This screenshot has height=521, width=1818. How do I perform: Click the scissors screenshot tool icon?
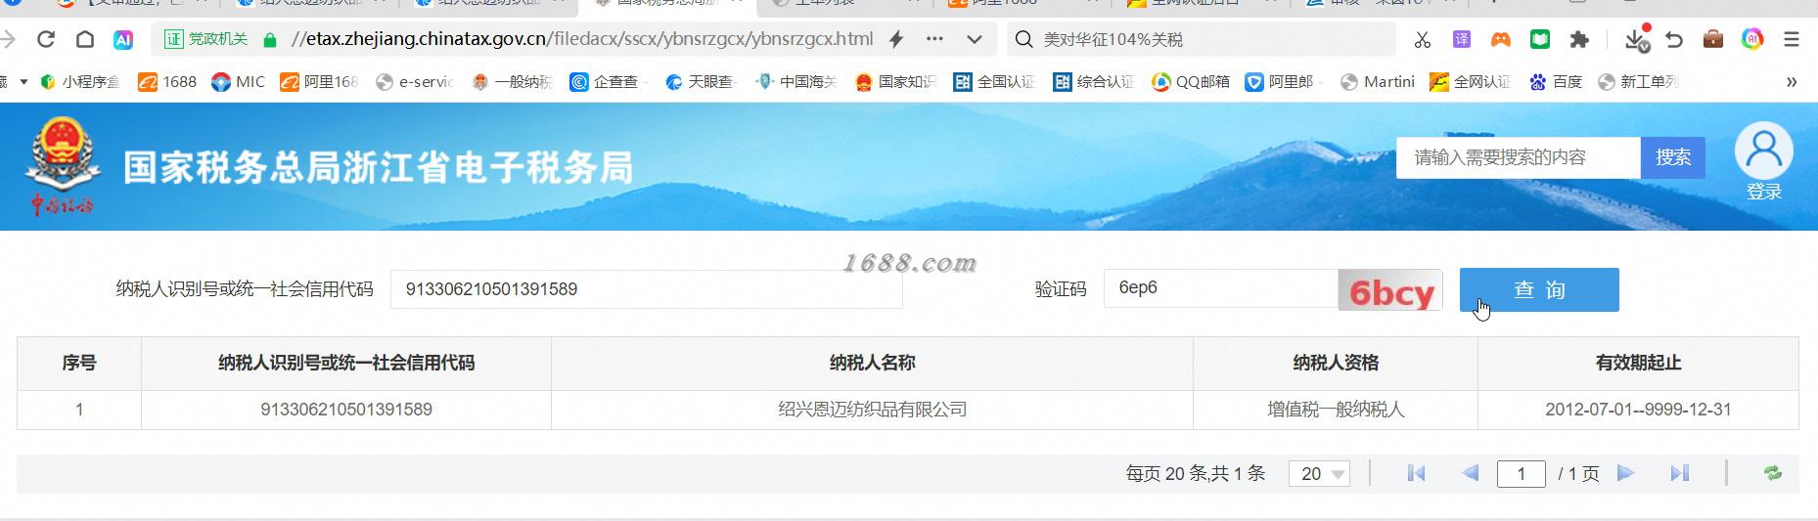tap(1422, 39)
